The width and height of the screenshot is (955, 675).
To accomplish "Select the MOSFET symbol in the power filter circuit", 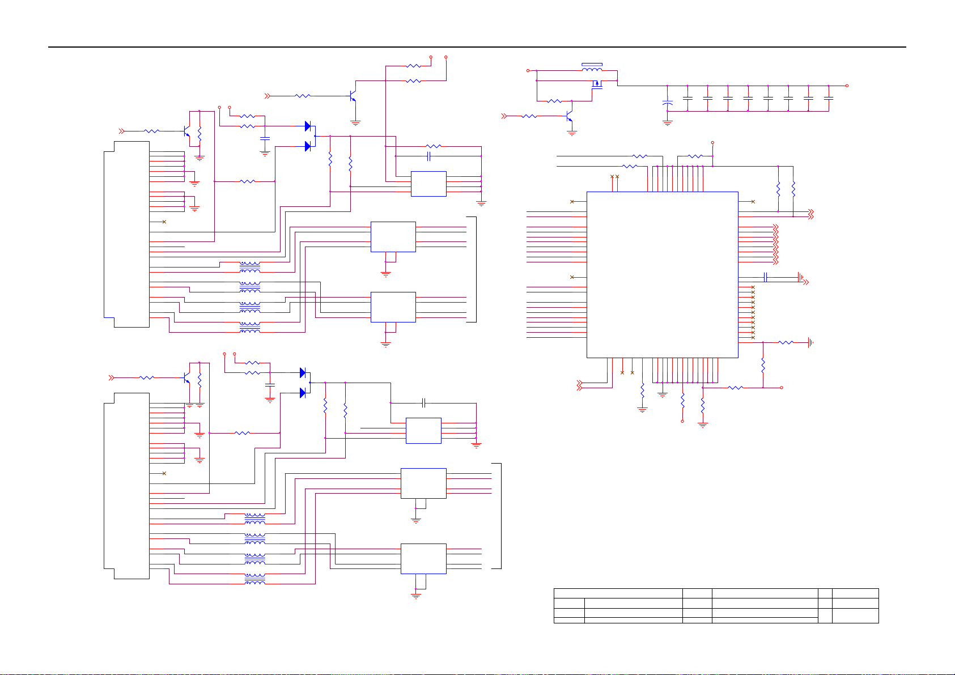I will [x=597, y=85].
